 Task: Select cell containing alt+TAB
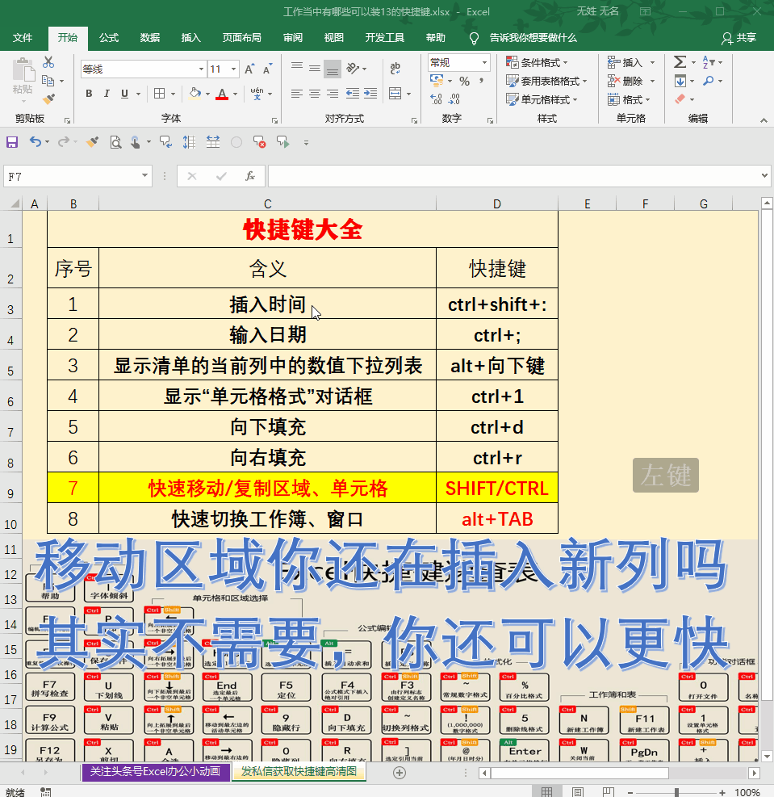497,518
